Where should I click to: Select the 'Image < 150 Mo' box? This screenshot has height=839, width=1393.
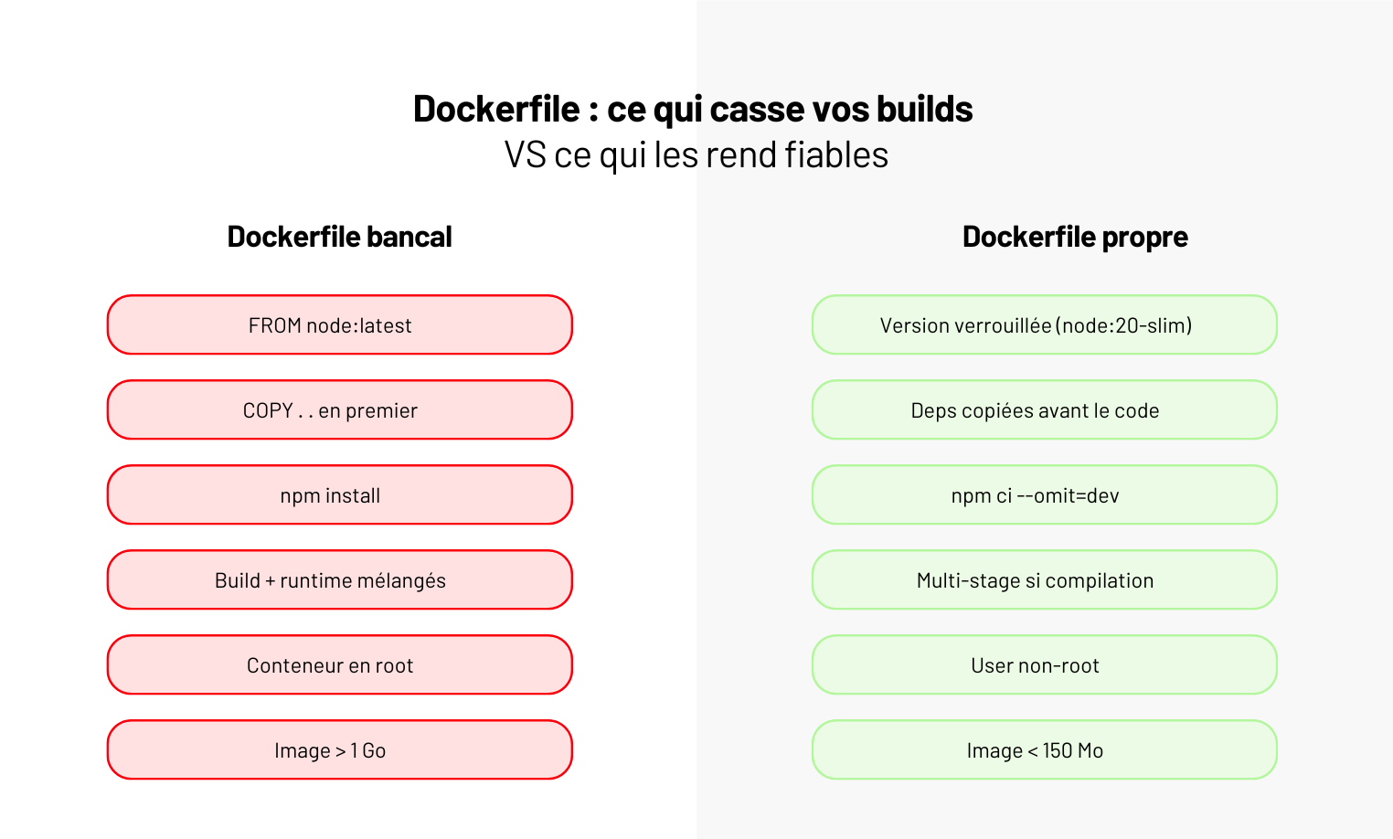point(1044,750)
